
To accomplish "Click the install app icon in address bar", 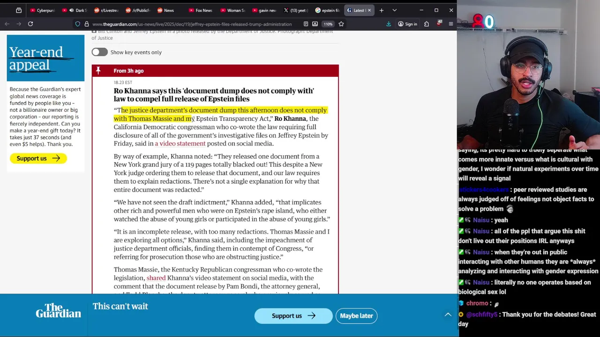I will pyautogui.click(x=315, y=24).
